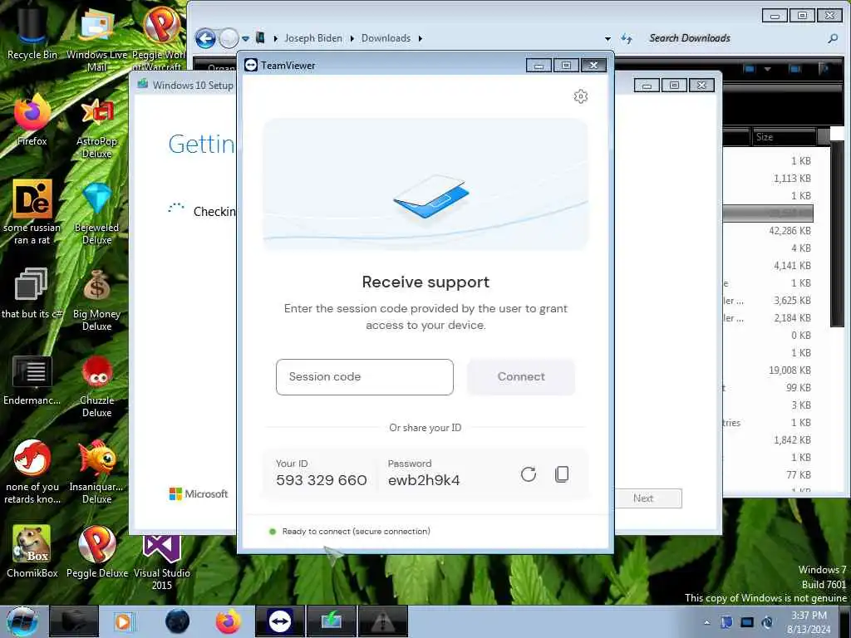Click the Explorer vertical scrollbar
Viewport: 851px width, 638px height.
(836, 233)
